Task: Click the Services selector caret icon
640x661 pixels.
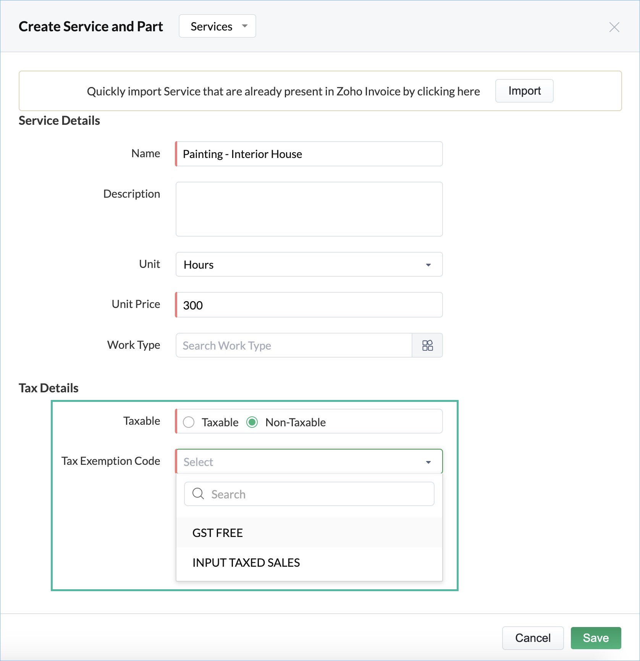Action: tap(245, 26)
